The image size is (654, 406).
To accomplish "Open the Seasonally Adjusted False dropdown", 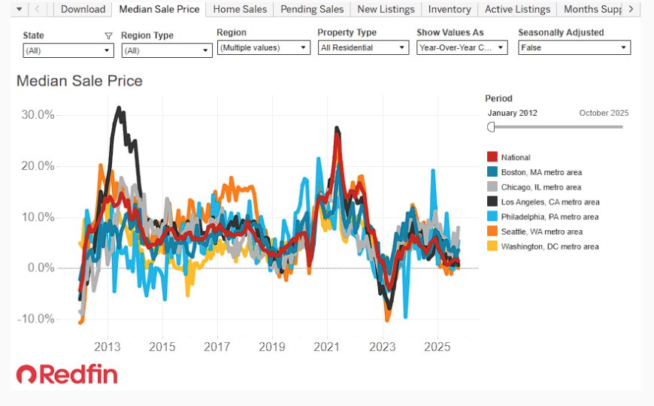I will point(574,47).
